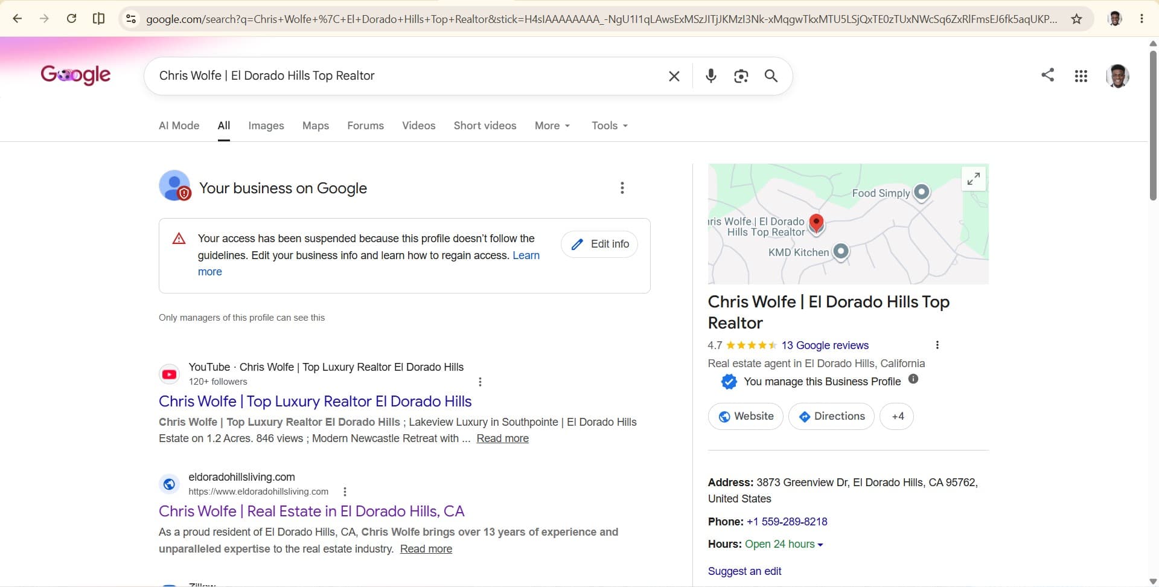This screenshot has height=587, width=1159.
Task: Open the Learn more link about suspension
Action: click(x=526, y=255)
